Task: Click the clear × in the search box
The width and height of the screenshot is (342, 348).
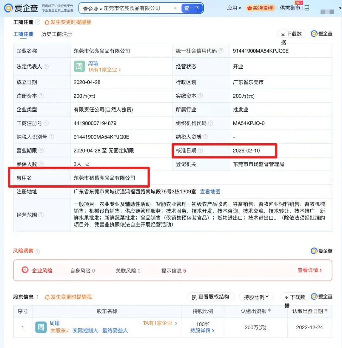Action: [x=175, y=8]
